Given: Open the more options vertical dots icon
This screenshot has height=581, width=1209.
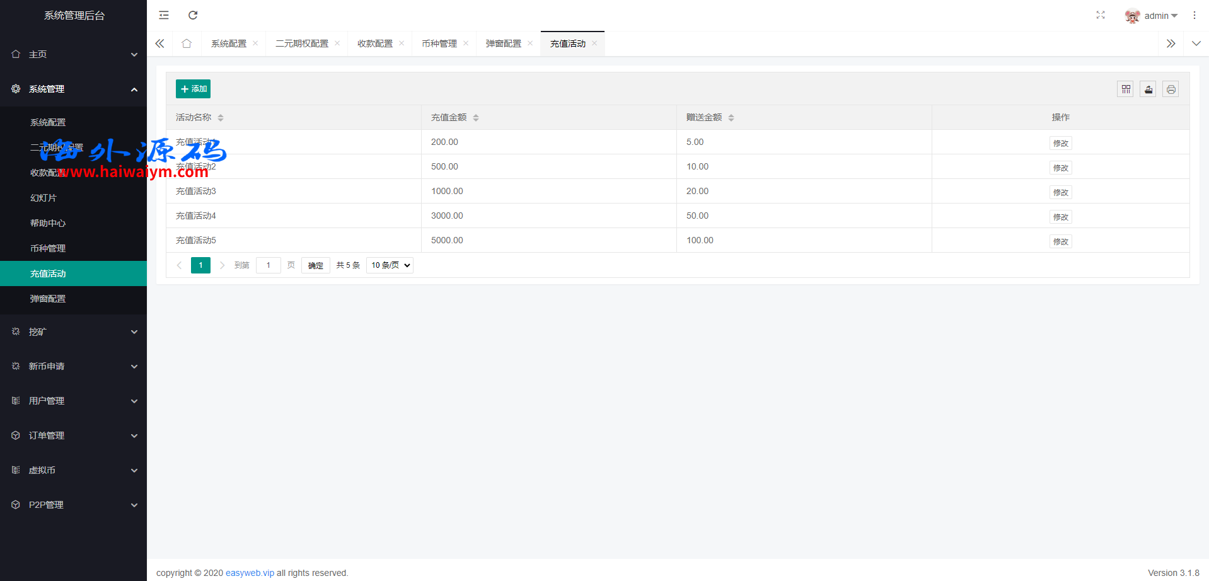Looking at the screenshot, I should pyautogui.click(x=1194, y=15).
